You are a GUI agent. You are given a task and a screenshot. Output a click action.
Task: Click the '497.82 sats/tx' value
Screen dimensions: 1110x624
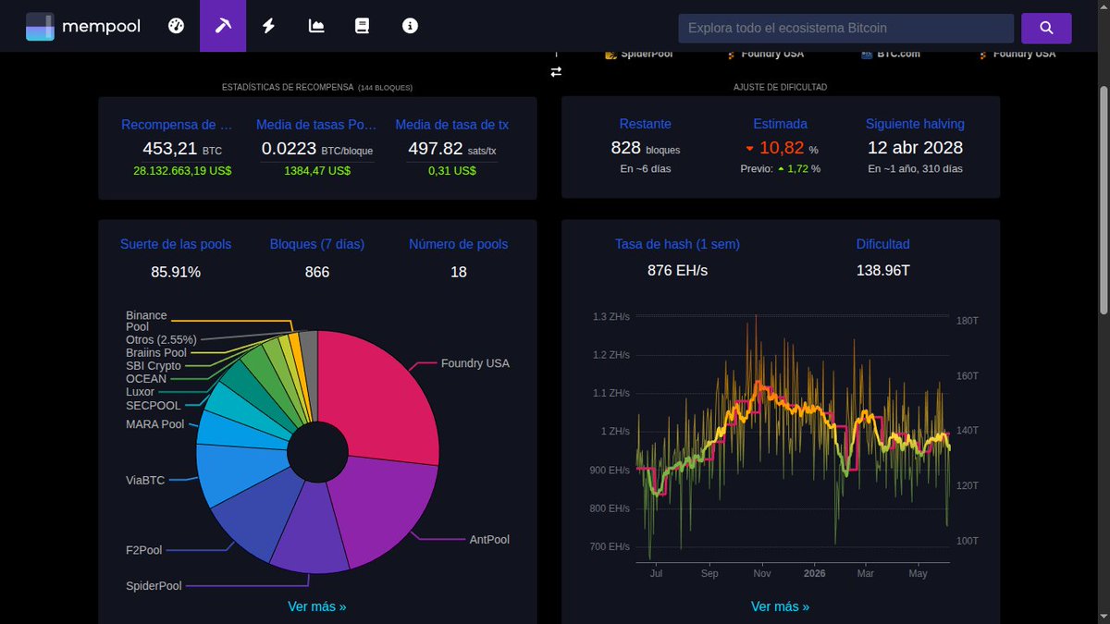click(452, 148)
